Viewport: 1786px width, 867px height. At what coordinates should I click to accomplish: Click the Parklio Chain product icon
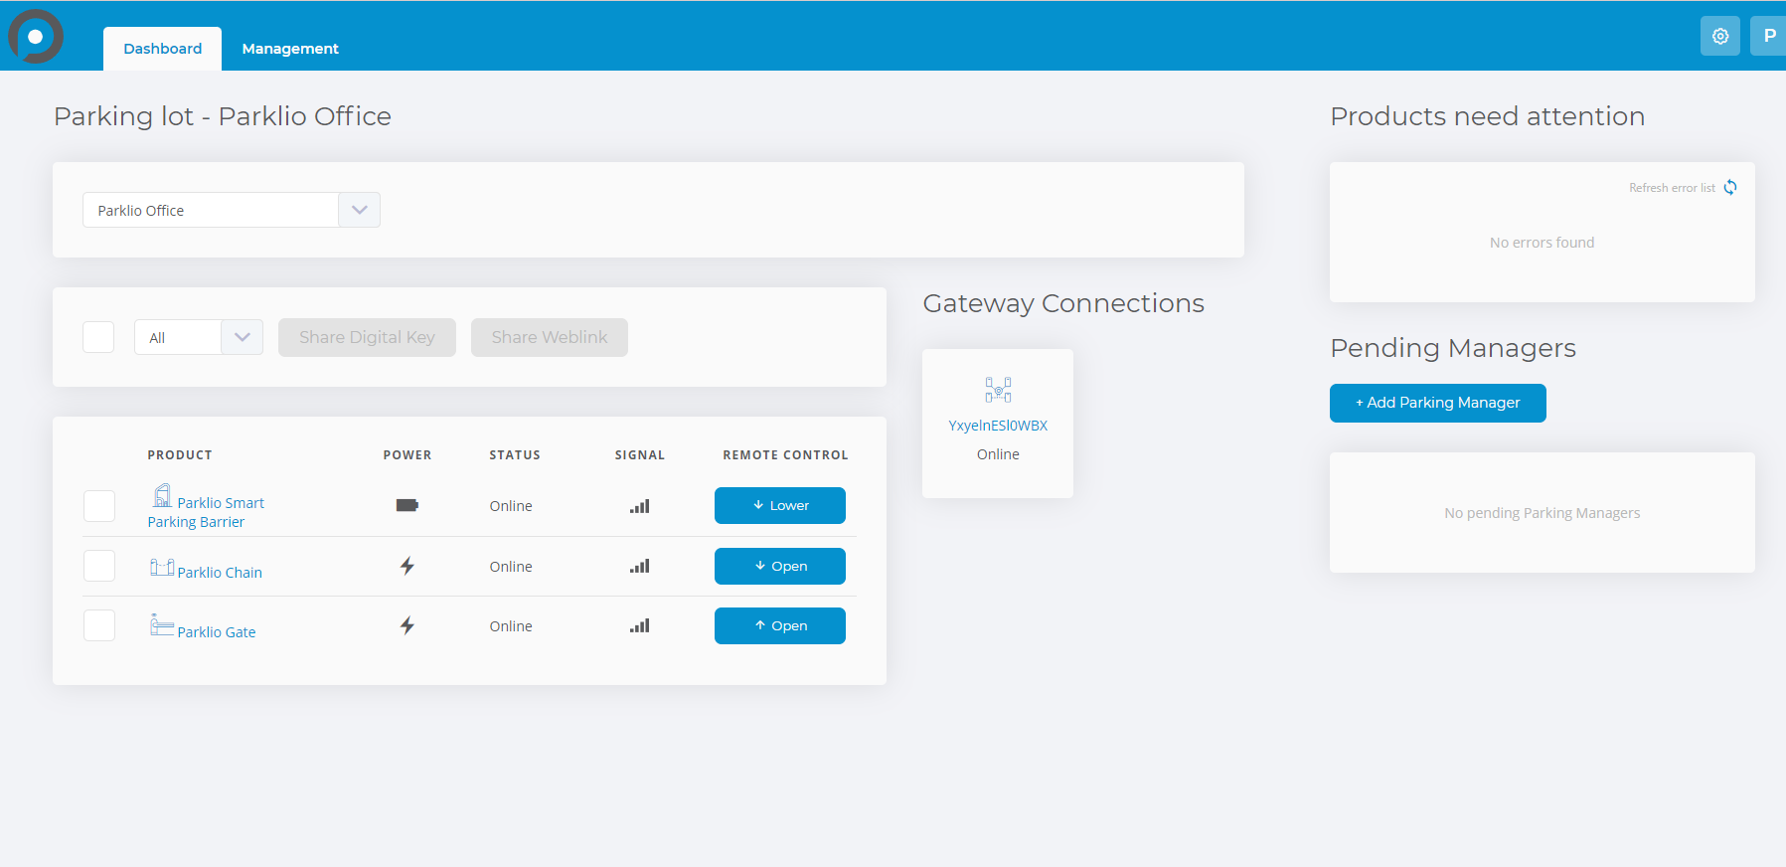click(x=162, y=567)
